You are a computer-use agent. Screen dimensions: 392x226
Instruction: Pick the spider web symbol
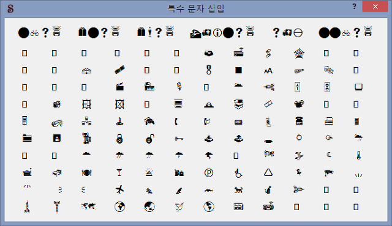click(x=299, y=53)
